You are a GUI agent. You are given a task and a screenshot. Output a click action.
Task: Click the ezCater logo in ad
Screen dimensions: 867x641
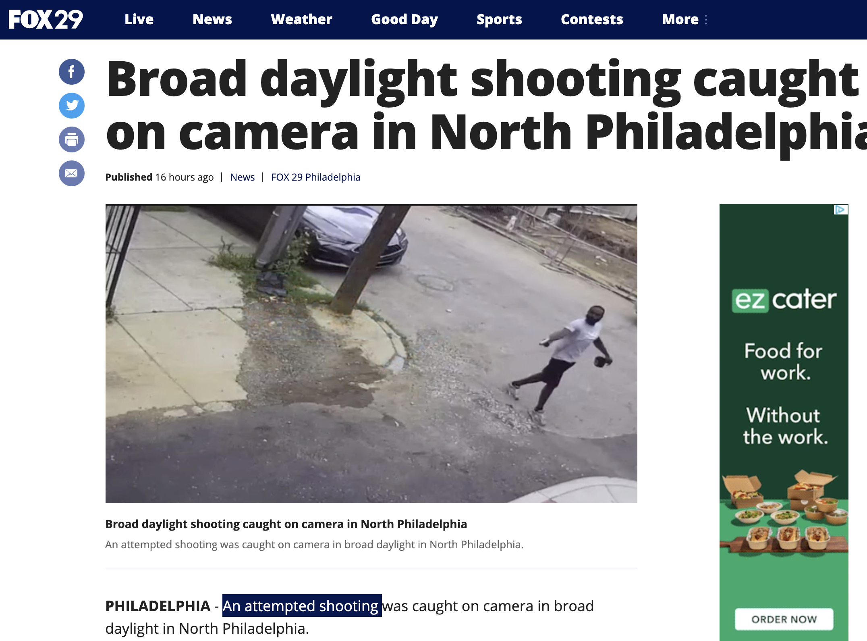pos(784,300)
